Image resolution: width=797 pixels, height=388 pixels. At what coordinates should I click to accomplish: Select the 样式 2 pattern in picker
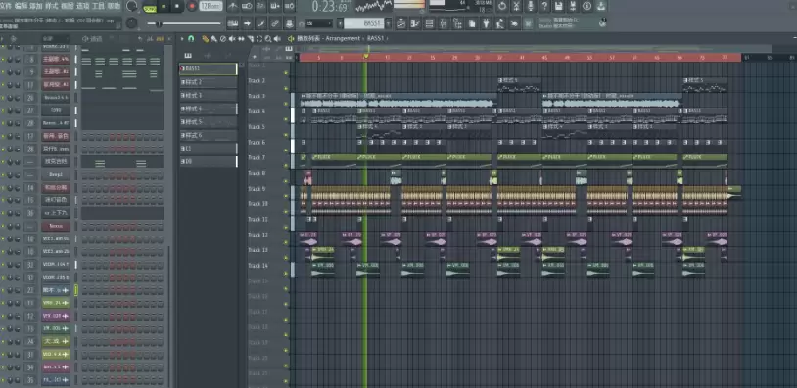click(209, 82)
